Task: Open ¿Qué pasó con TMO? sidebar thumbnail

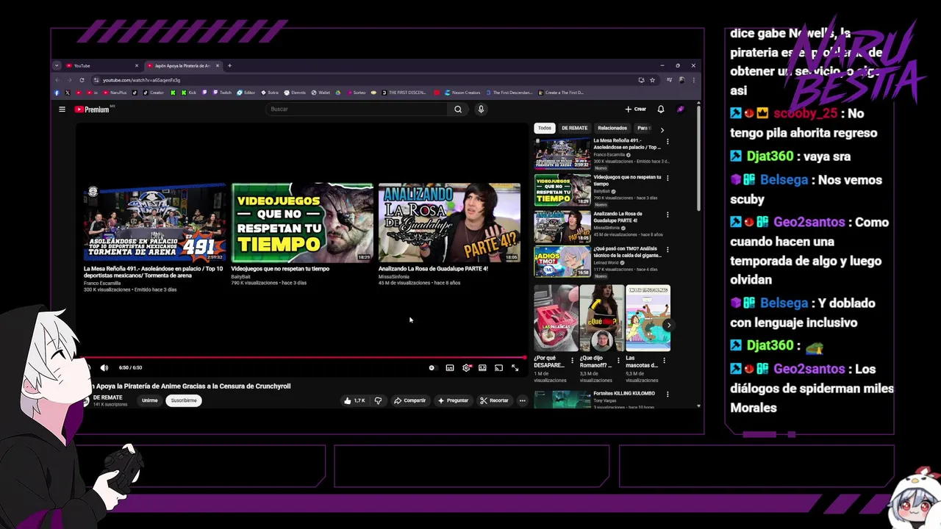Action: tap(562, 262)
